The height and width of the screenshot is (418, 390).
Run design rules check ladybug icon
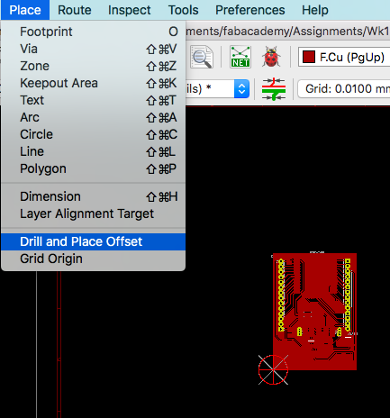271,57
